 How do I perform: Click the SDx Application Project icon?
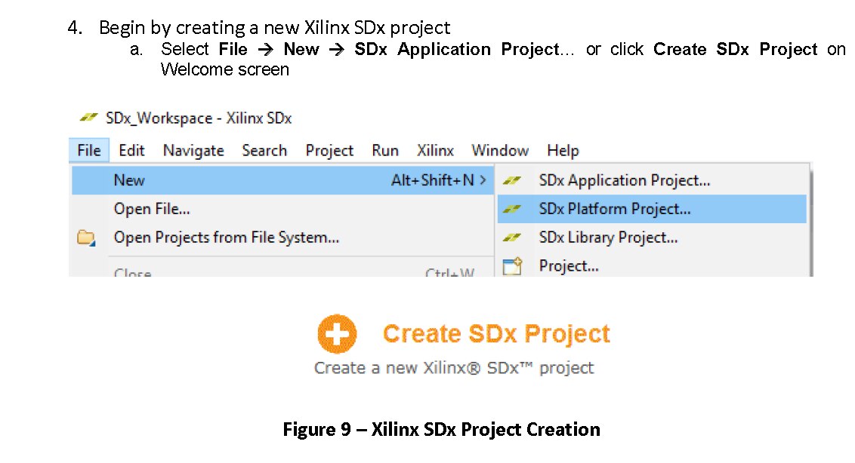click(x=512, y=180)
